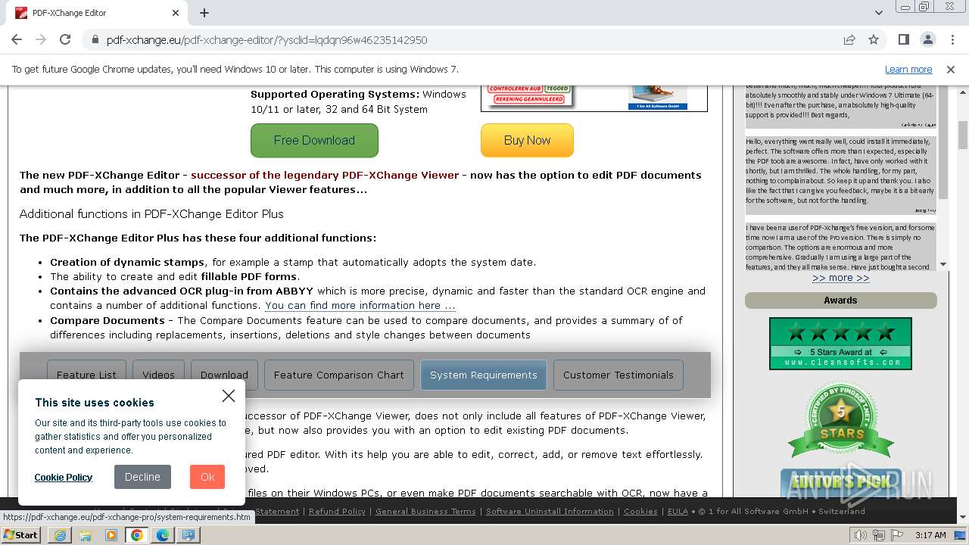Reload the current page

(65, 39)
